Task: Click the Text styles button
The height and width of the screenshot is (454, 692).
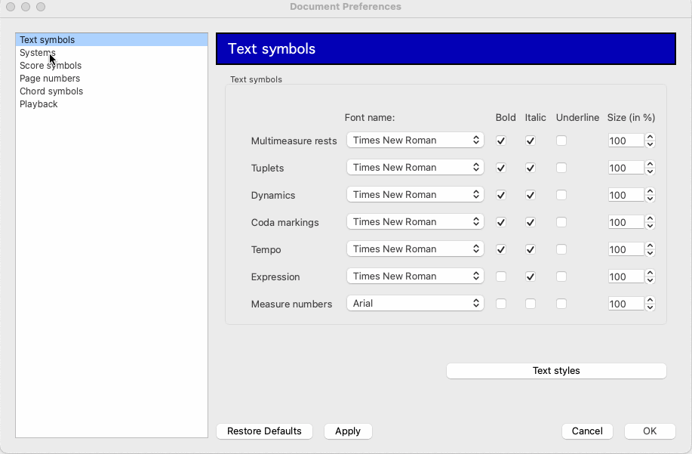Action: [x=556, y=371]
